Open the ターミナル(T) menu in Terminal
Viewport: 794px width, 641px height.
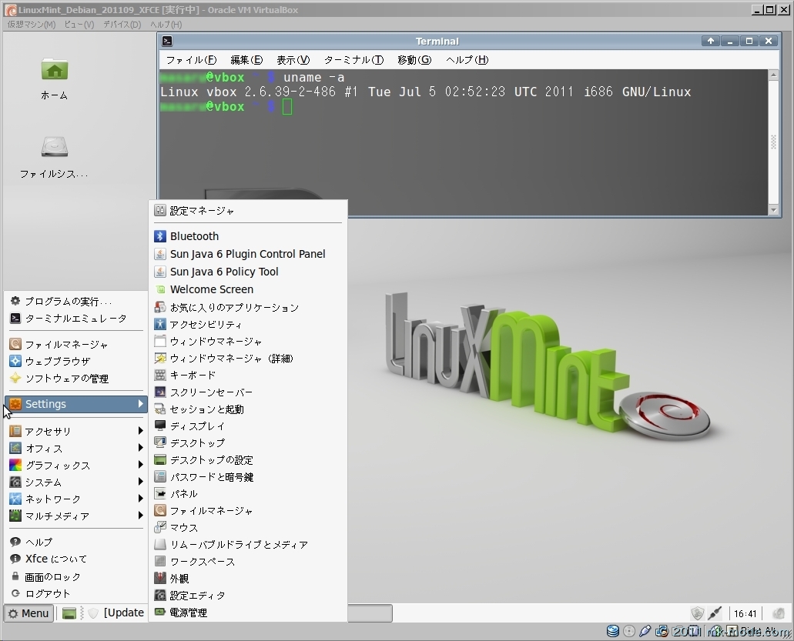[x=353, y=60]
